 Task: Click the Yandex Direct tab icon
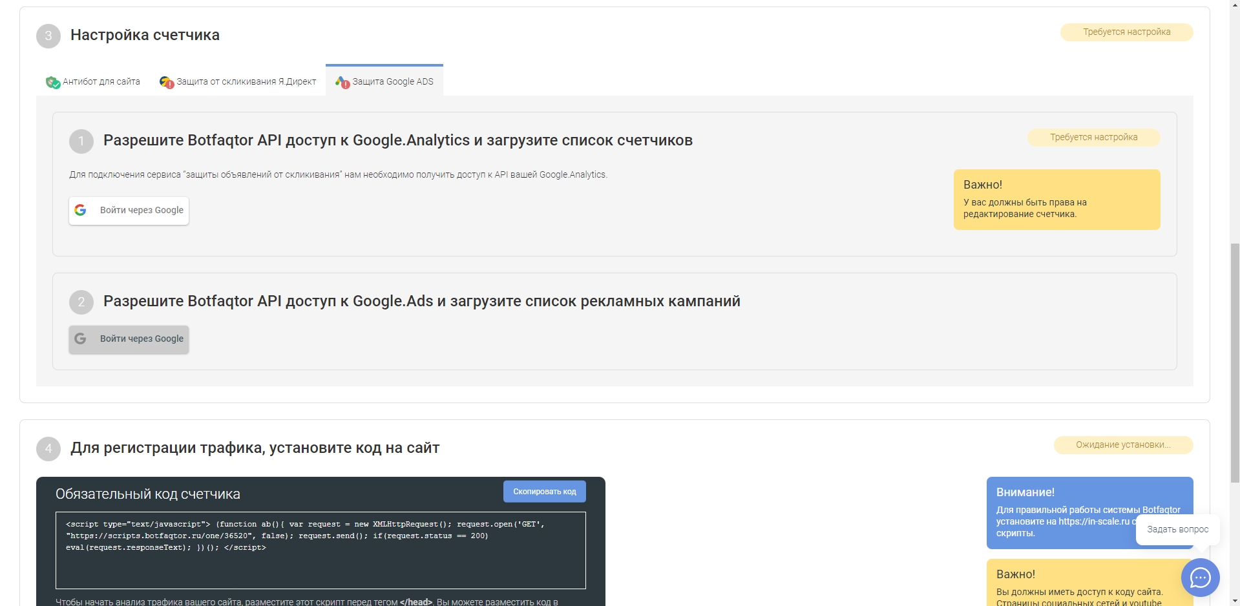coord(167,82)
